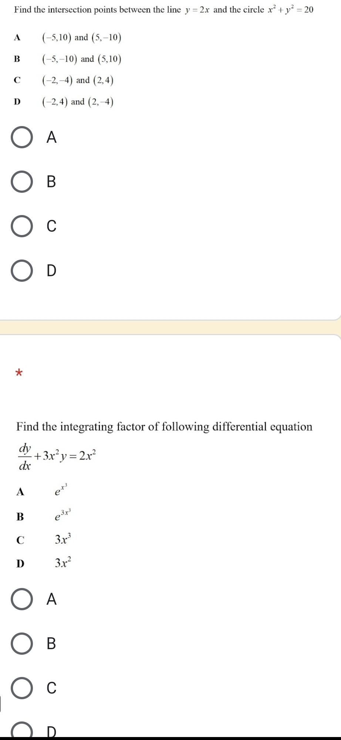Select radio B for the circle intersection question
This screenshot has width=341, height=740.
click(22, 182)
